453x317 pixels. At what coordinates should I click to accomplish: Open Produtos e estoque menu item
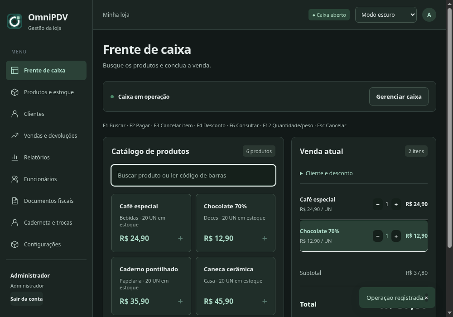click(46, 92)
